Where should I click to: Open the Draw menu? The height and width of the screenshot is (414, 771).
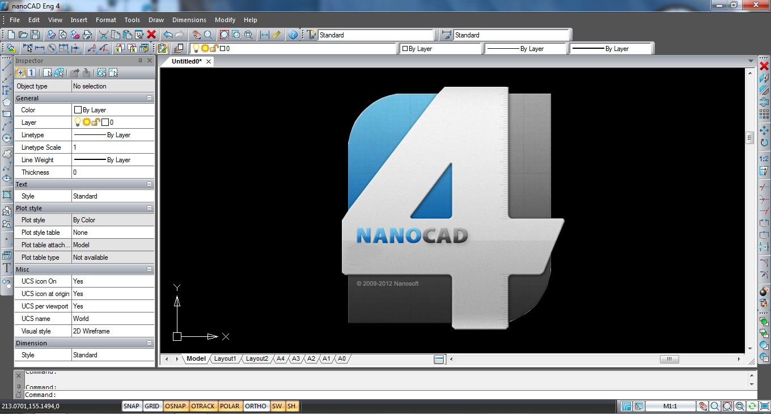(156, 20)
